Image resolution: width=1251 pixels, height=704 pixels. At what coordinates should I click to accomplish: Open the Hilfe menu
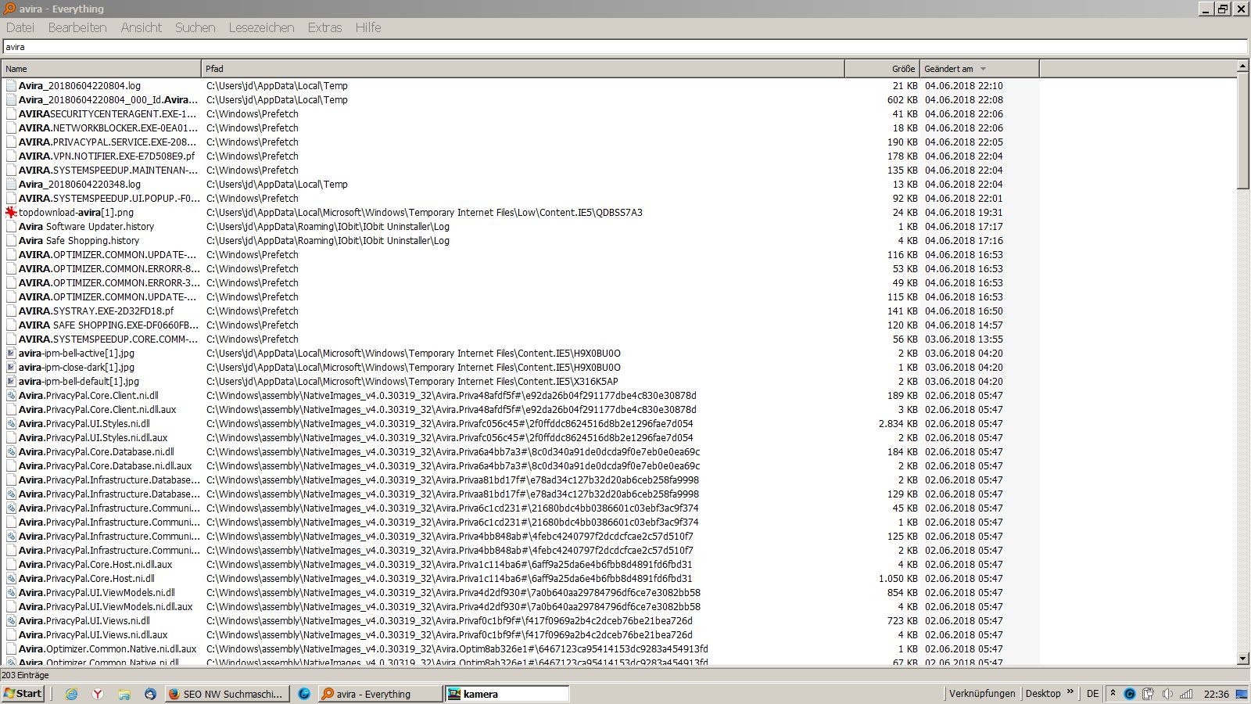368,27
